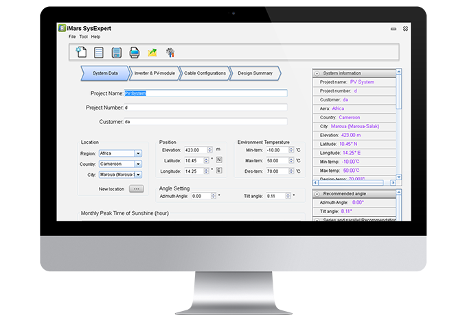
Task: Click the System information horizontal scroll right arrow
Action: 393,183
